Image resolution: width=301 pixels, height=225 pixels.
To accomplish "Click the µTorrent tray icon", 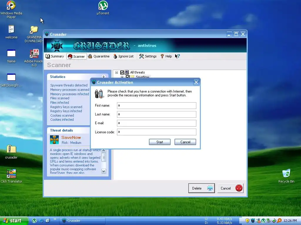I will pyautogui.click(x=263, y=221).
